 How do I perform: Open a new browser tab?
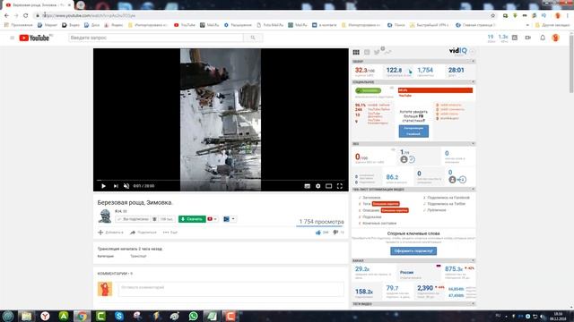point(81,5)
